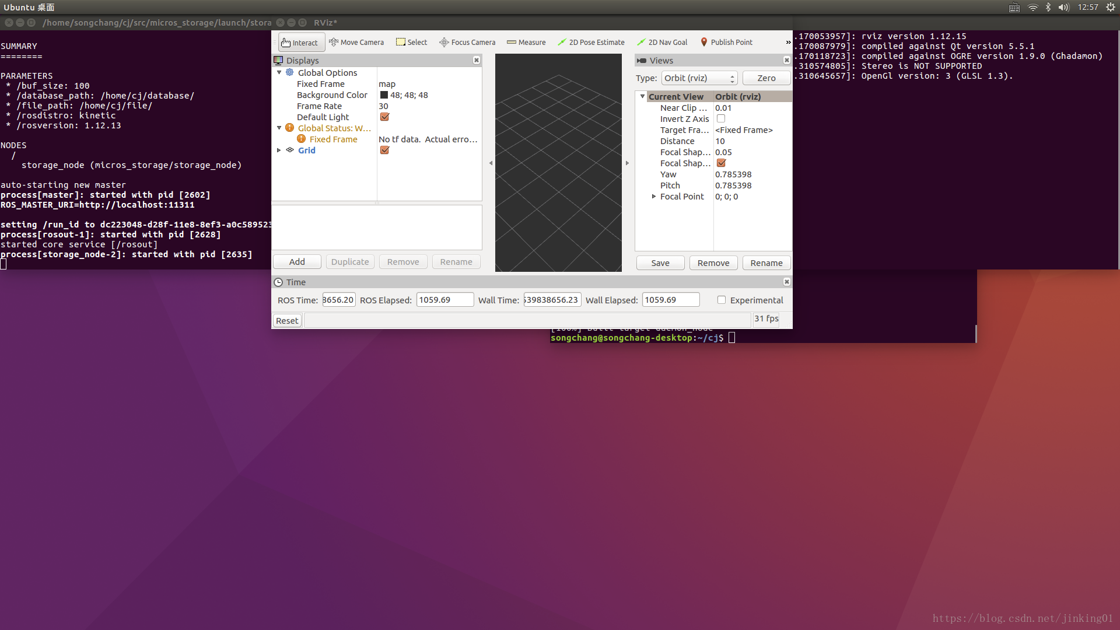This screenshot has height=630, width=1120.
Task: Click the Add display button
Action: tap(297, 262)
